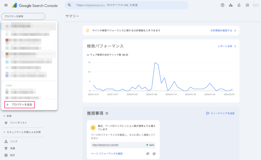Image resolution: width=261 pixels, height=160 pixels.
Task: Open 設定 via the gear icon
Action: (6, 155)
